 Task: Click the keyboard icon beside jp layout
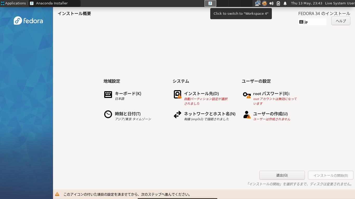301,22
